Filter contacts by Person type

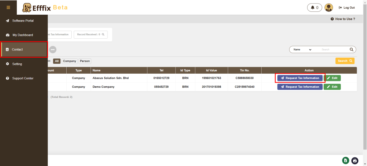pos(85,61)
